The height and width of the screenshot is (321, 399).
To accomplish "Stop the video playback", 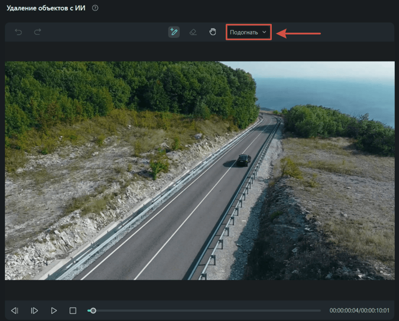I will tap(73, 310).
